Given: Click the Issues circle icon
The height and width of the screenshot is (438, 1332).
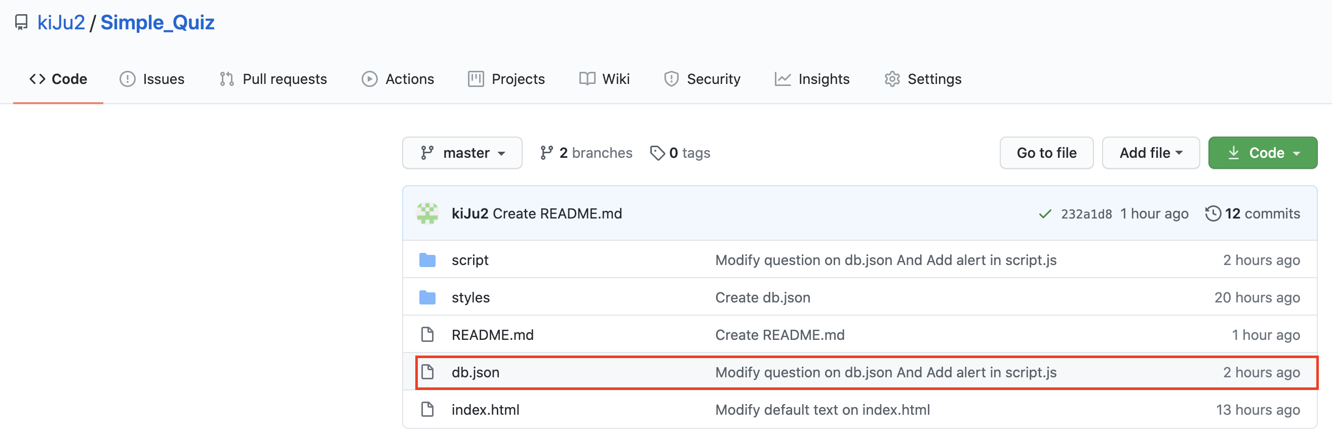Looking at the screenshot, I should point(127,79).
